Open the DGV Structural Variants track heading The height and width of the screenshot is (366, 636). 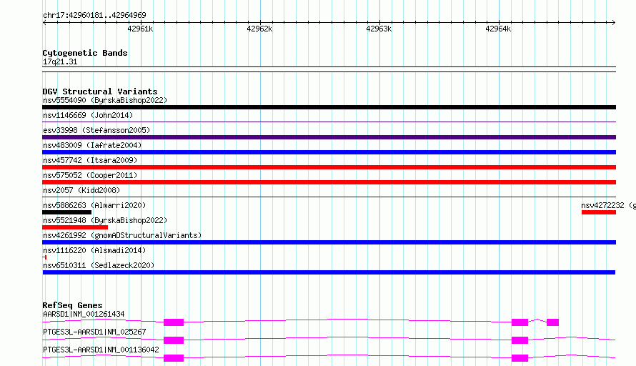click(x=100, y=91)
